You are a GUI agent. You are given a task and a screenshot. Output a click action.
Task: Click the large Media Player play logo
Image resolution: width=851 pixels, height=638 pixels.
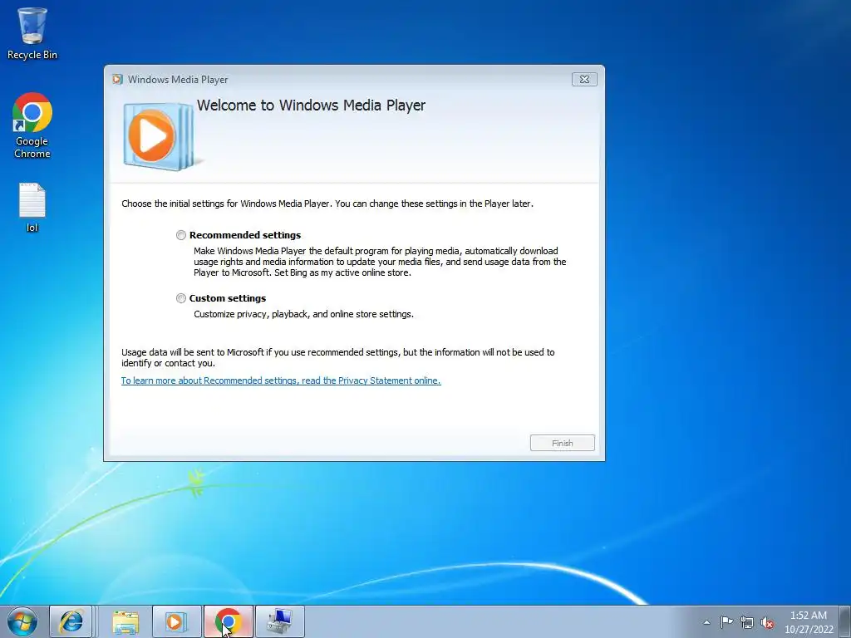[159, 135]
